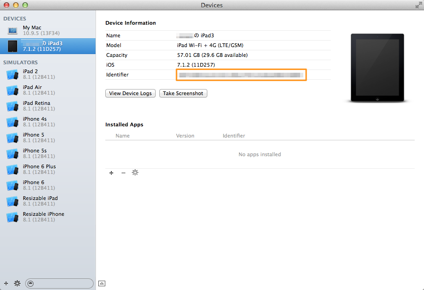Choose the iPad 2 simulator

point(48,74)
